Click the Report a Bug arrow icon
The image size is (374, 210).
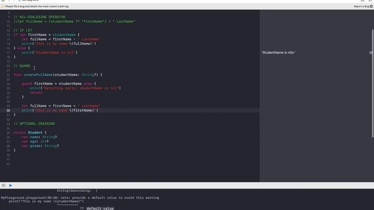(x=372, y=6)
